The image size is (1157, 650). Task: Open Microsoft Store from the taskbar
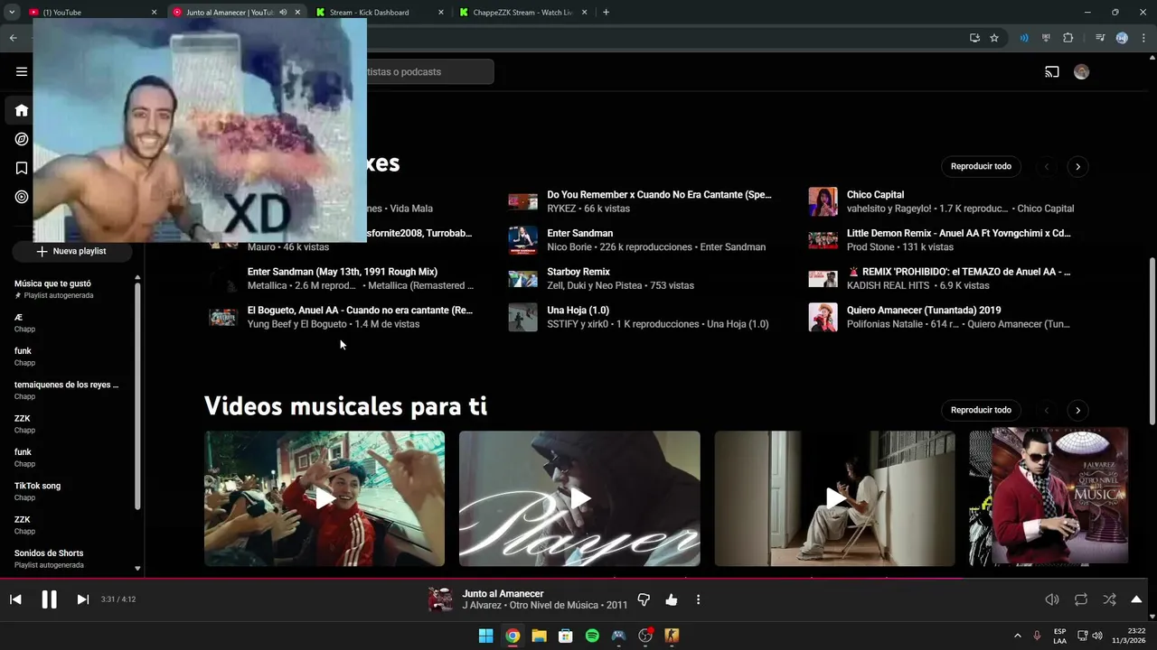(565, 636)
